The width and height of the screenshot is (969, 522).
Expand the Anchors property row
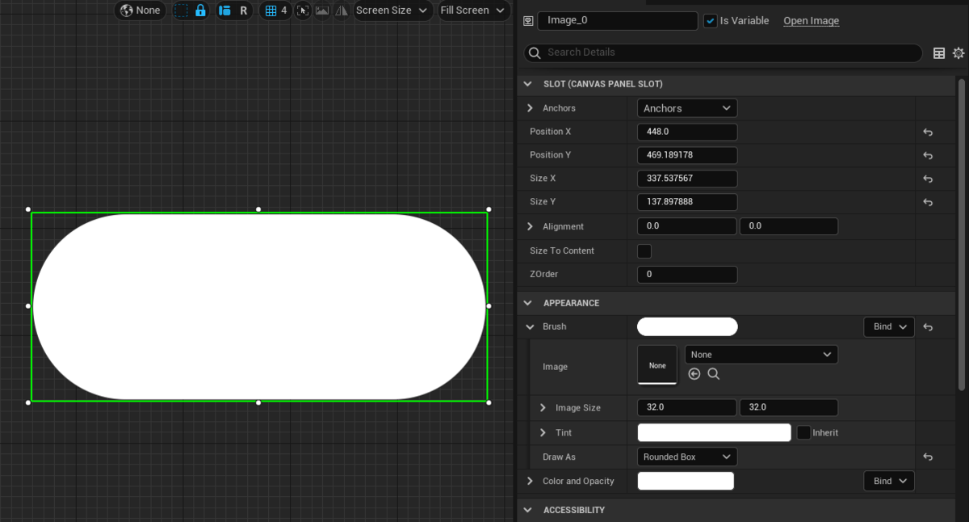tap(531, 108)
